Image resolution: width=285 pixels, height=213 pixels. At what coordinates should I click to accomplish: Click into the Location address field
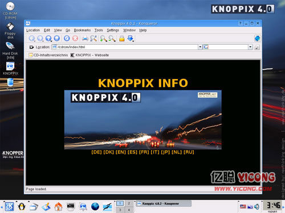[125, 47]
